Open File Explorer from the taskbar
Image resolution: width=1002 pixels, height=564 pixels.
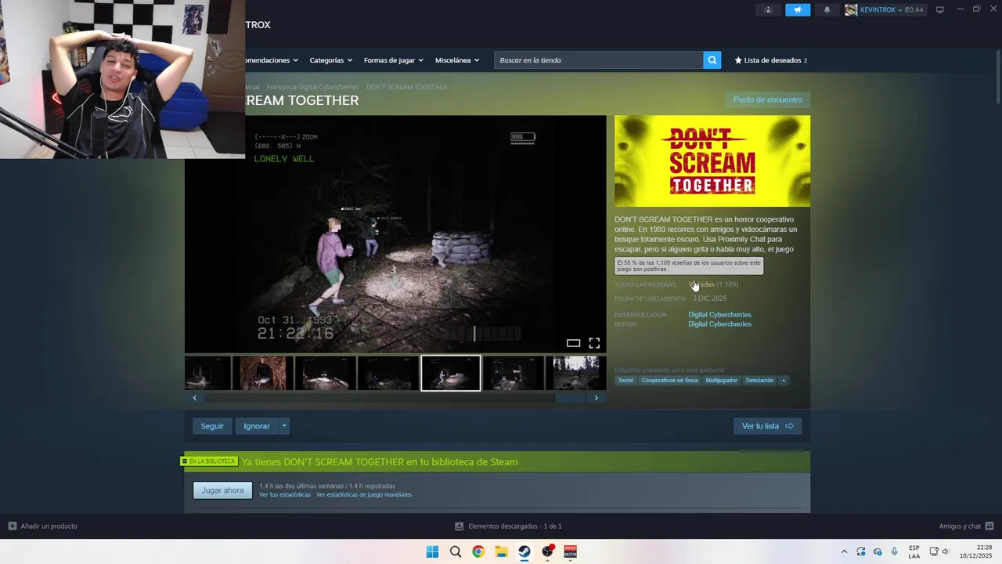coord(501,551)
